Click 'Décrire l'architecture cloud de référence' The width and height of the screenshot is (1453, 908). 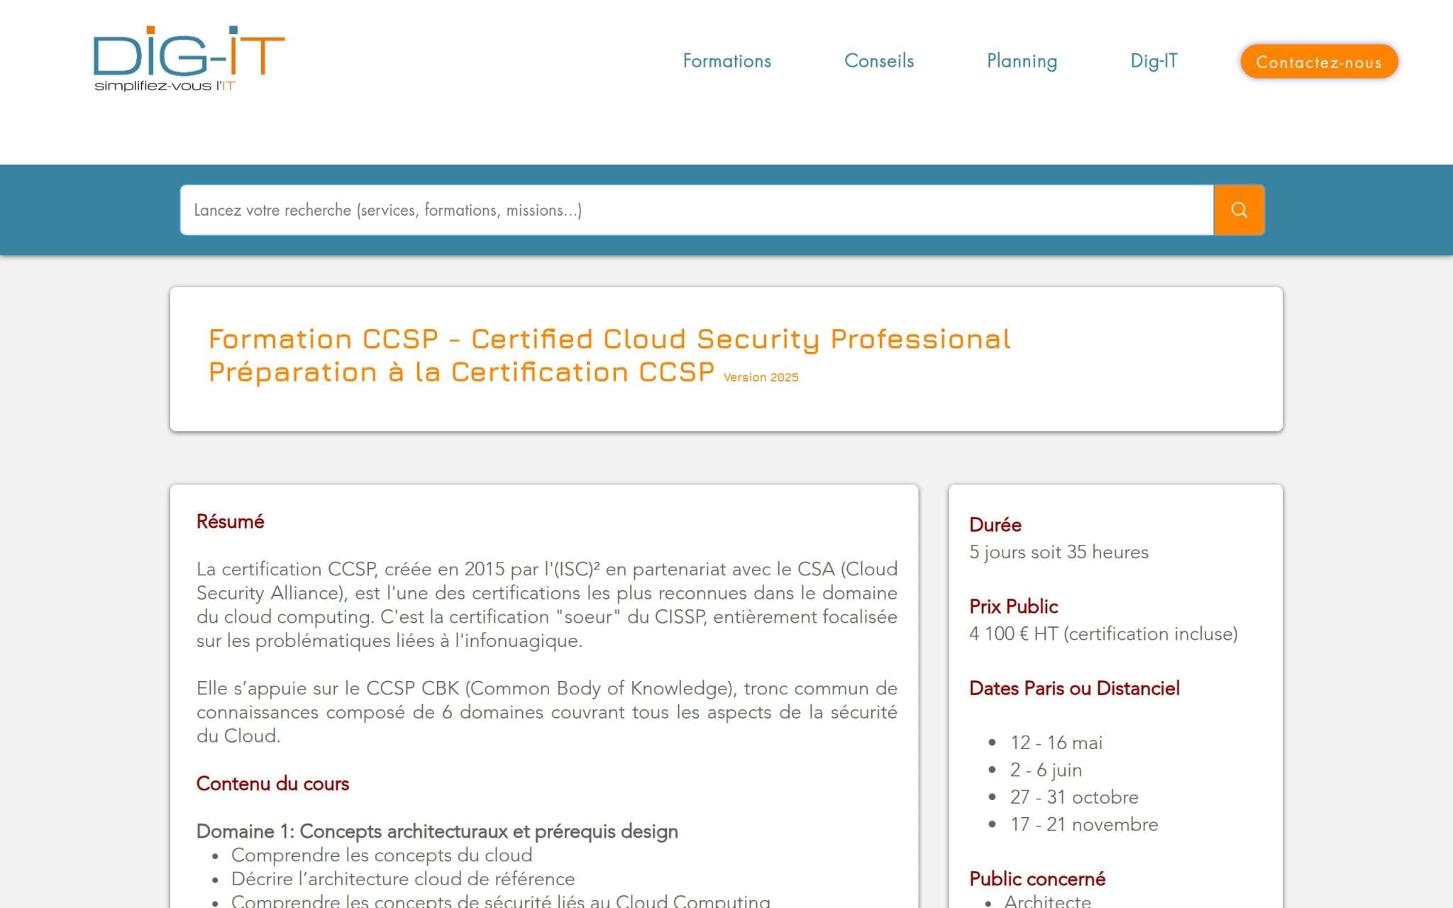point(403,879)
